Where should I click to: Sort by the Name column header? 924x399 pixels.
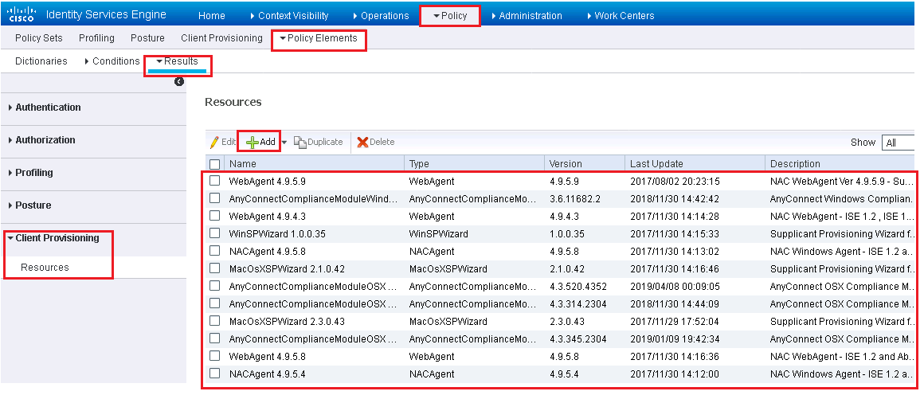[243, 164]
